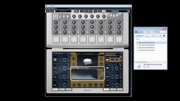This screenshot has width=180, height=101.
Task: Open the Explorer address bar history dropdown
Action: (x=166, y=32)
